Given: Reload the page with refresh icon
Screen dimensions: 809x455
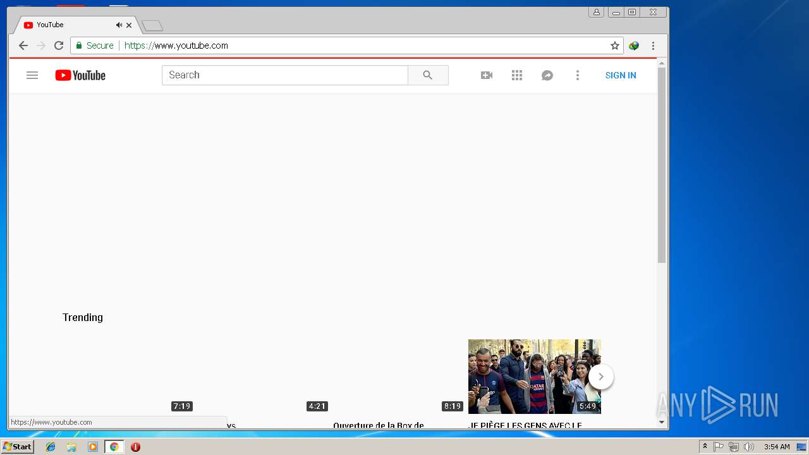Looking at the screenshot, I should 59,45.
